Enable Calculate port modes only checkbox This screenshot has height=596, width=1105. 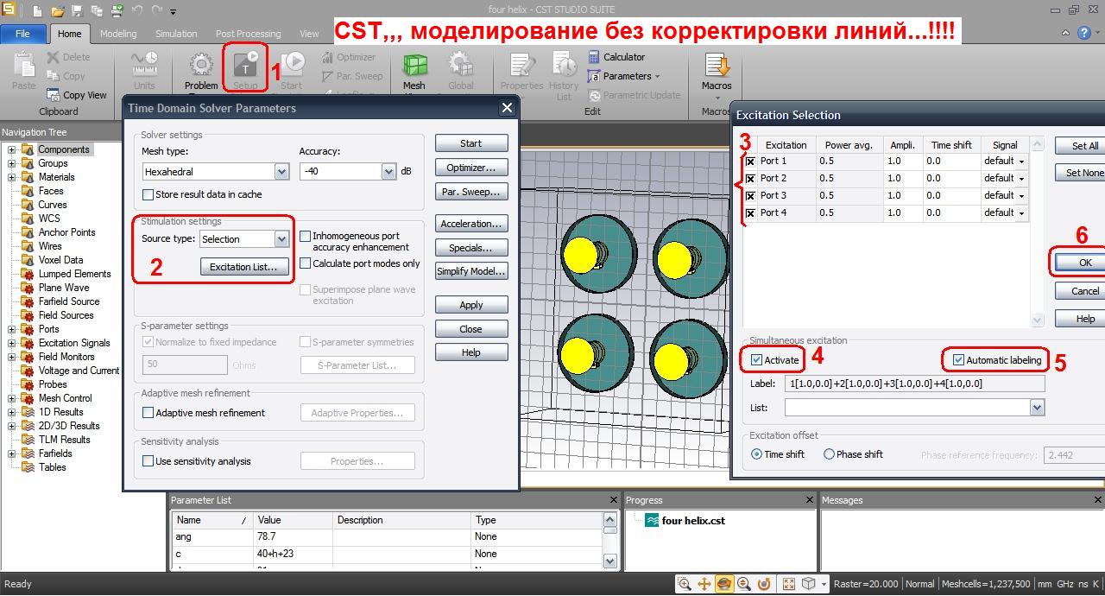(x=305, y=263)
